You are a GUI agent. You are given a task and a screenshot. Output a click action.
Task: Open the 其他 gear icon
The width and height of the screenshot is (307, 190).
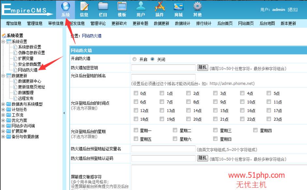(197, 9)
